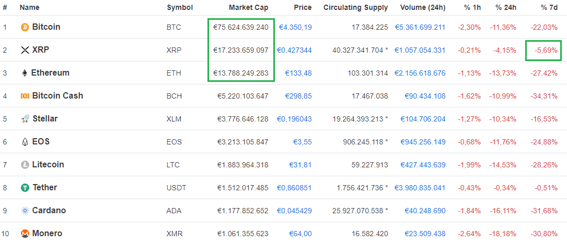Viewport: 567px width, 244px height.
Task: Open the XRP name link
Action: (41, 50)
